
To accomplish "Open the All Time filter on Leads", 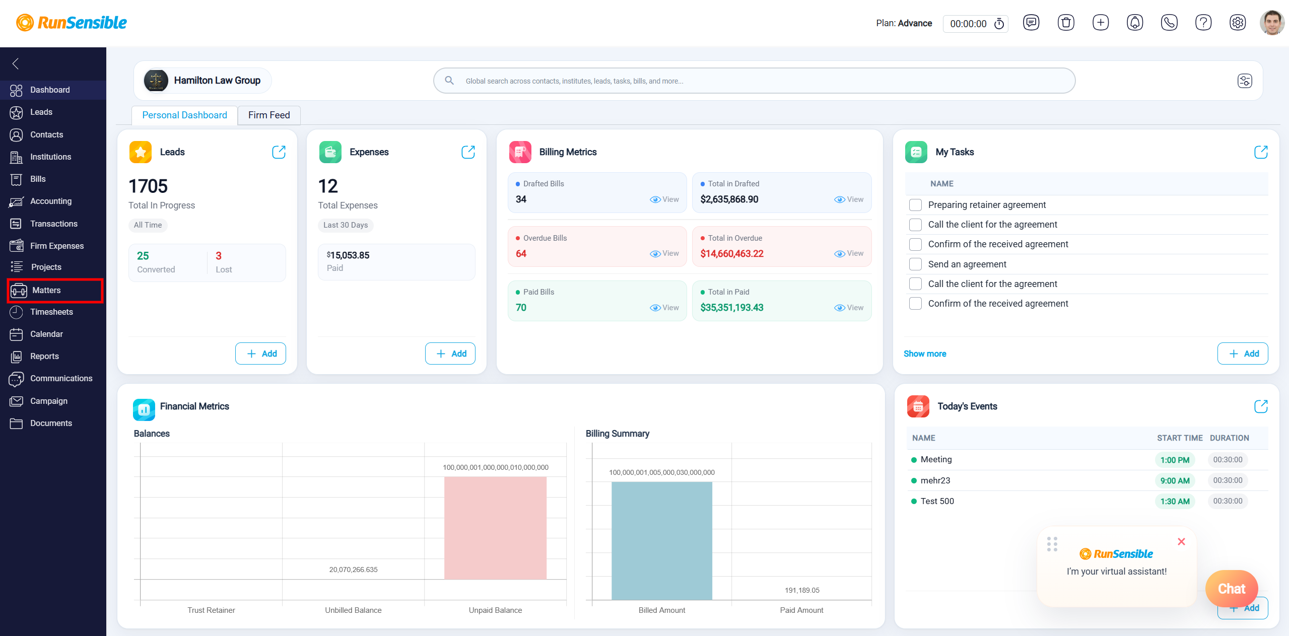I will coord(148,225).
